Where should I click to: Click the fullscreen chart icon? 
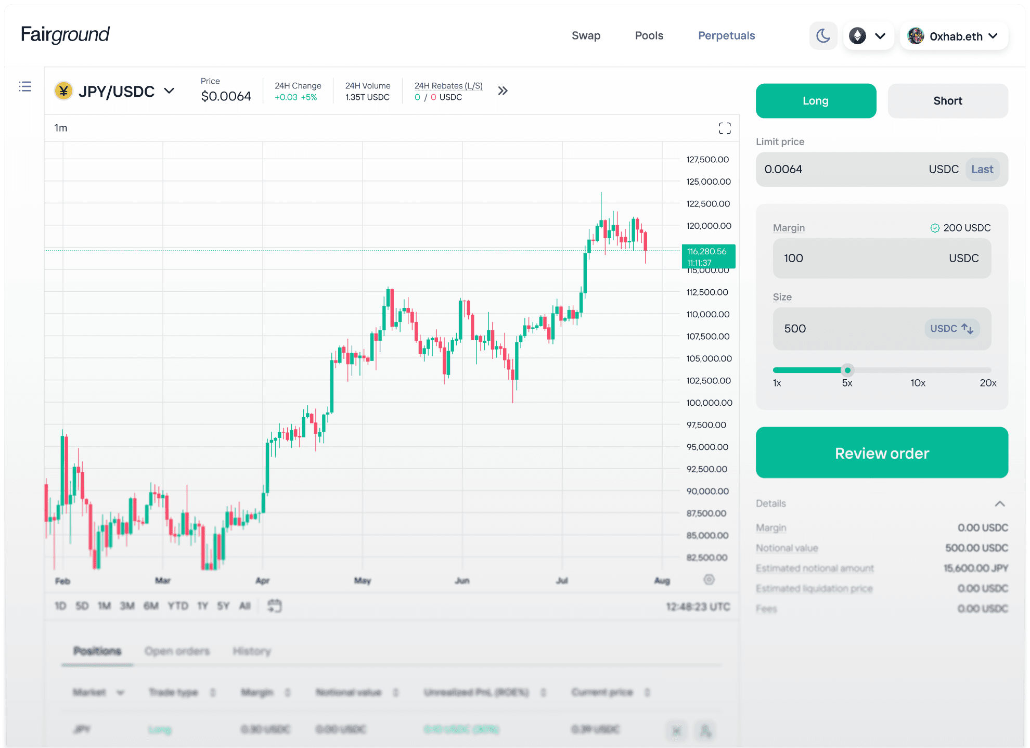pyautogui.click(x=725, y=128)
